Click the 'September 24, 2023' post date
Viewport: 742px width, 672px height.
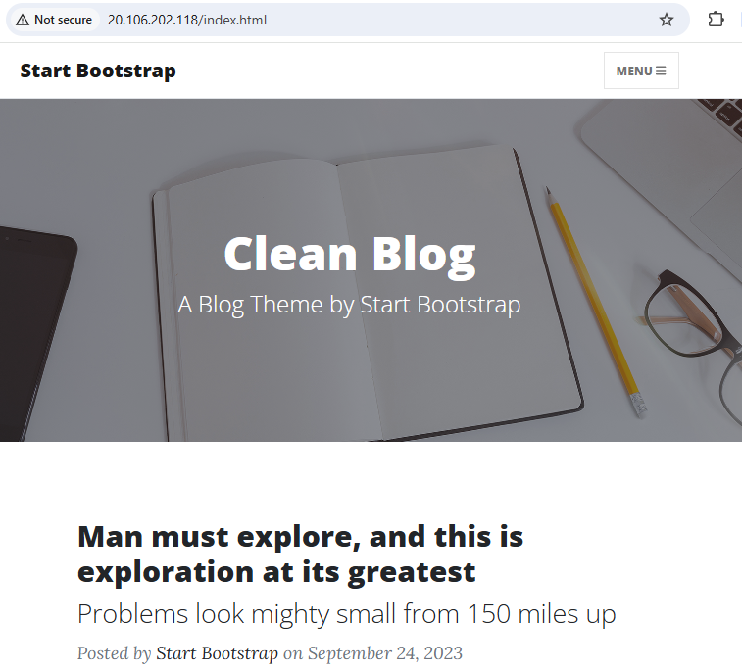pyautogui.click(x=385, y=653)
